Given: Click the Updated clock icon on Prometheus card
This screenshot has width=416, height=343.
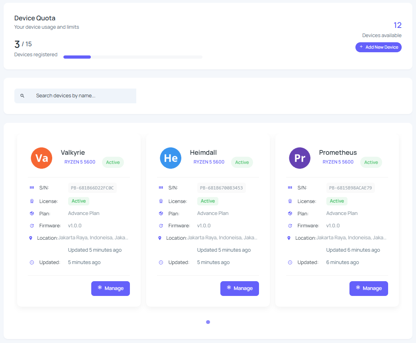Looking at the screenshot, I should click(290, 262).
